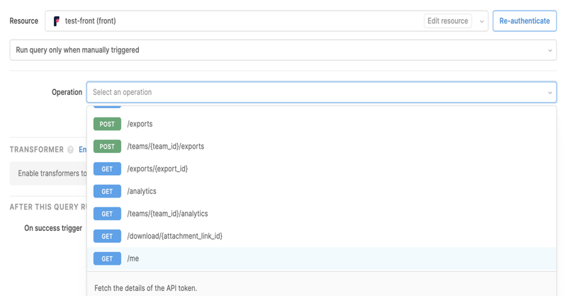This screenshot has height=296, width=567.
Task: Click the TRANSFORMER section heading
Action: (x=36, y=150)
